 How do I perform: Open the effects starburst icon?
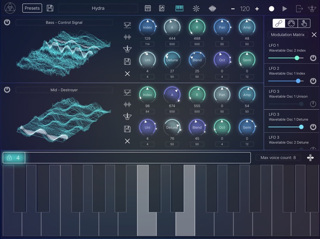point(196,9)
